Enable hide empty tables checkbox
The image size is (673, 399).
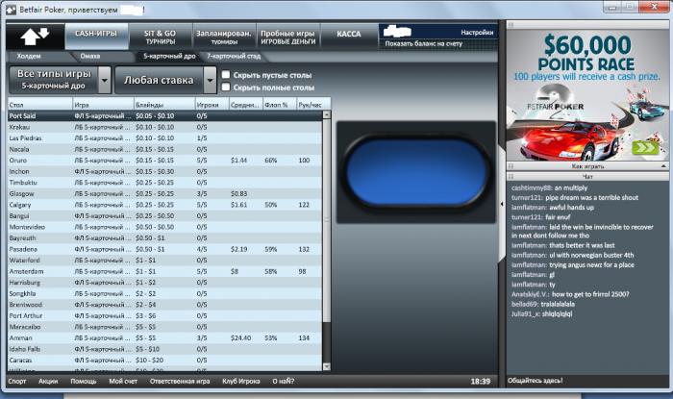tap(226, 75)
